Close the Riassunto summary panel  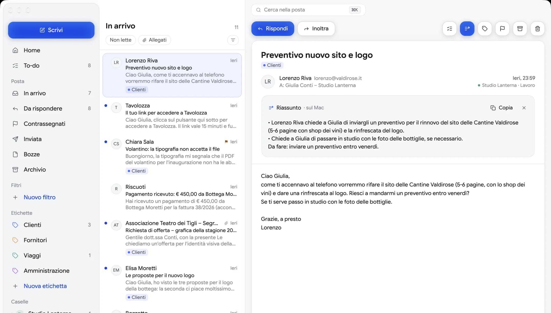point(524,108)
